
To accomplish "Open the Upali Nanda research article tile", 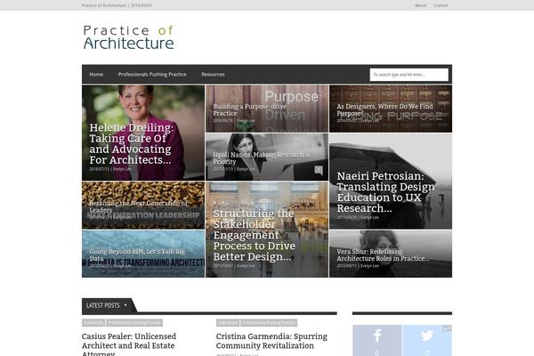I will tap(267, 157).
